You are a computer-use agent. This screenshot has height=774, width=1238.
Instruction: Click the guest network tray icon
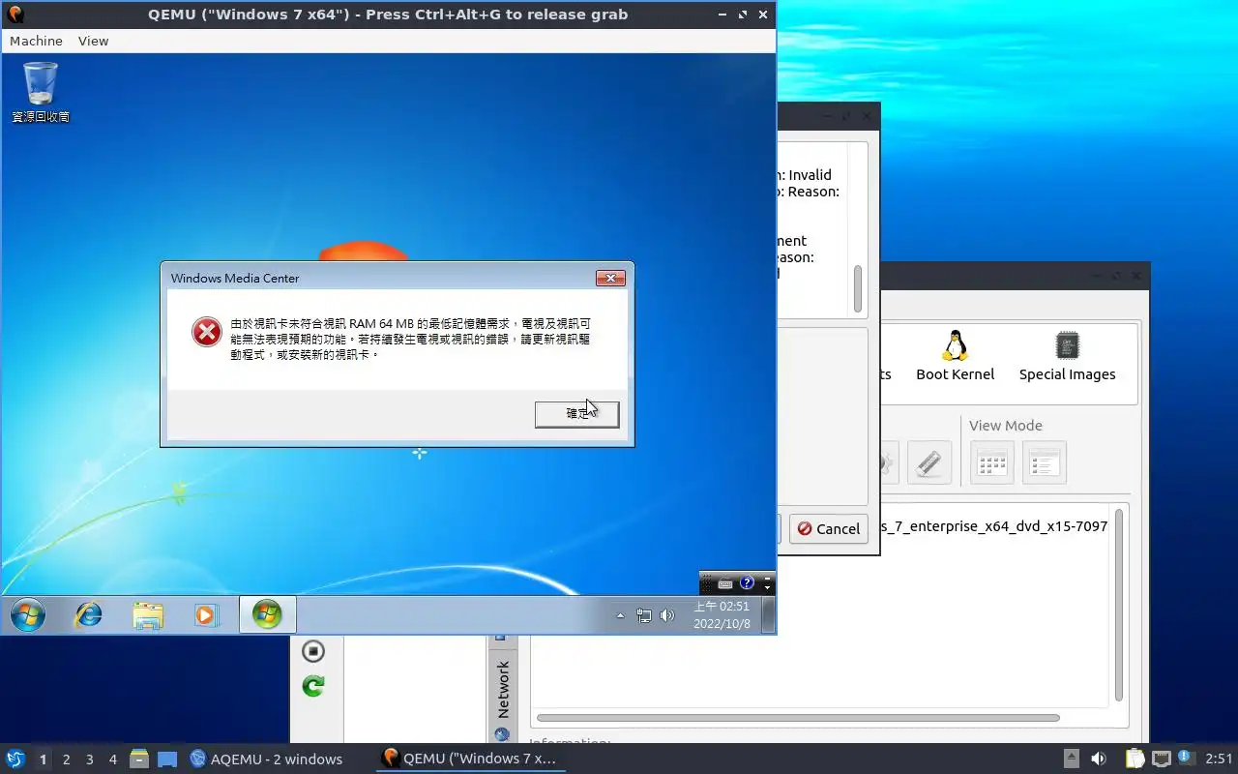tap(644, 615)
